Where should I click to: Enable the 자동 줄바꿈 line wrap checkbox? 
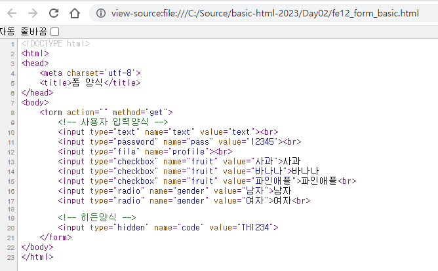click(x=55, y=32)
